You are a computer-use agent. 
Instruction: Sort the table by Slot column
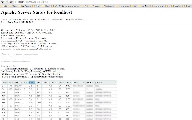tap(68, 82)
